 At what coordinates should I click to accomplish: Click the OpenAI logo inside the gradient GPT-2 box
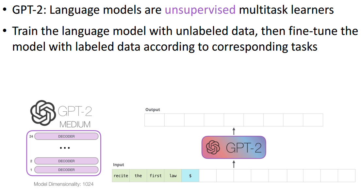(213, 148)
